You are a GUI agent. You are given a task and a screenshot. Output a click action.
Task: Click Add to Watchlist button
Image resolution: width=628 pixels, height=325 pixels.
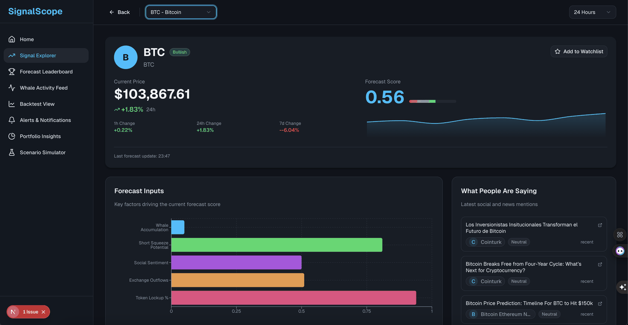[579, 51]
